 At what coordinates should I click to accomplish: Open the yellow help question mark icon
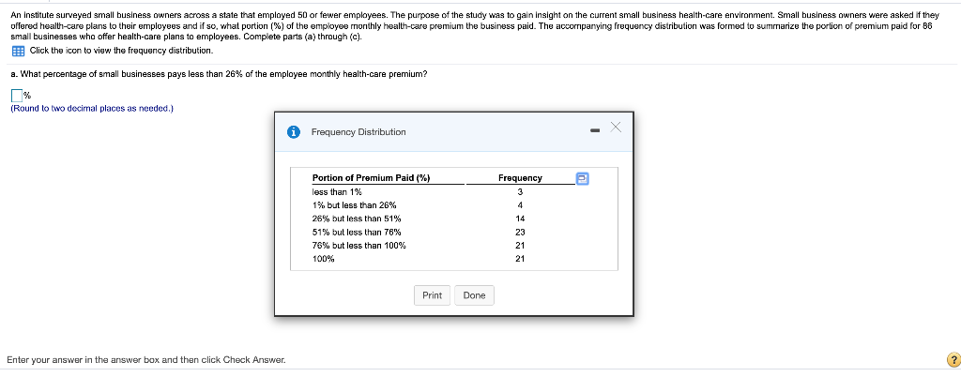pos(953,360)
